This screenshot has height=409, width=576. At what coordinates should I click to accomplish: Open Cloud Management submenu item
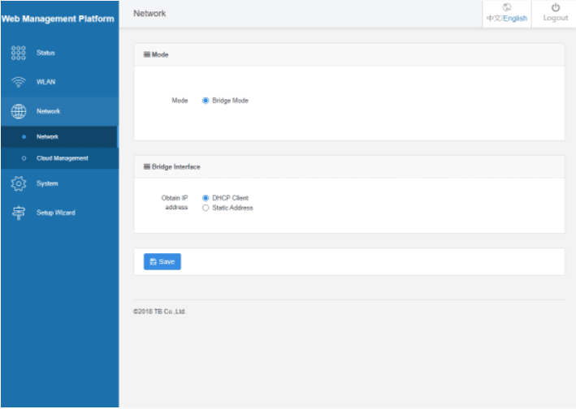[62, 158]
